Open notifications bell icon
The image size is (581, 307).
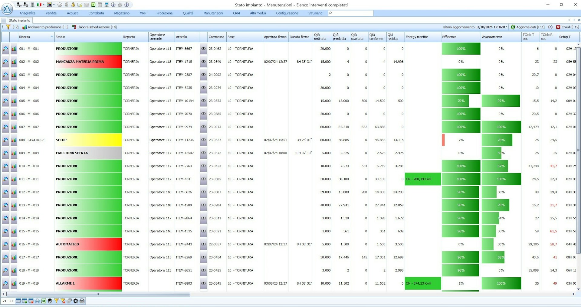coord(73,5)
